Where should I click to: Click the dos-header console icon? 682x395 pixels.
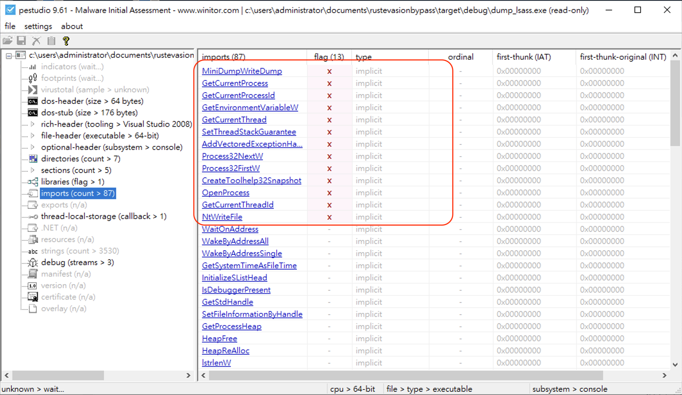point(33,101)
